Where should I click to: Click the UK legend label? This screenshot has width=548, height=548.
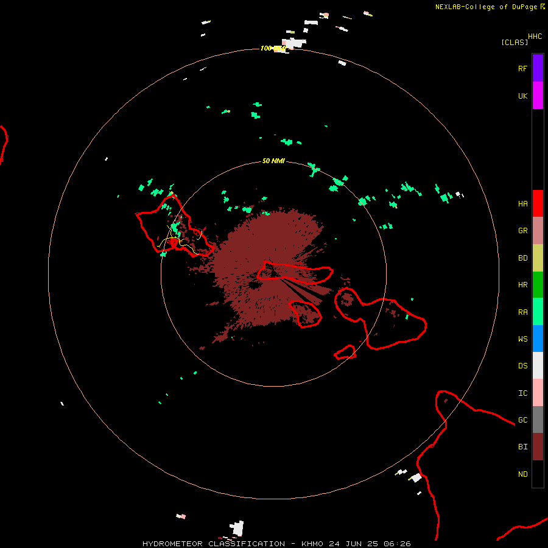pyautogui.click(x=522, y=96)
